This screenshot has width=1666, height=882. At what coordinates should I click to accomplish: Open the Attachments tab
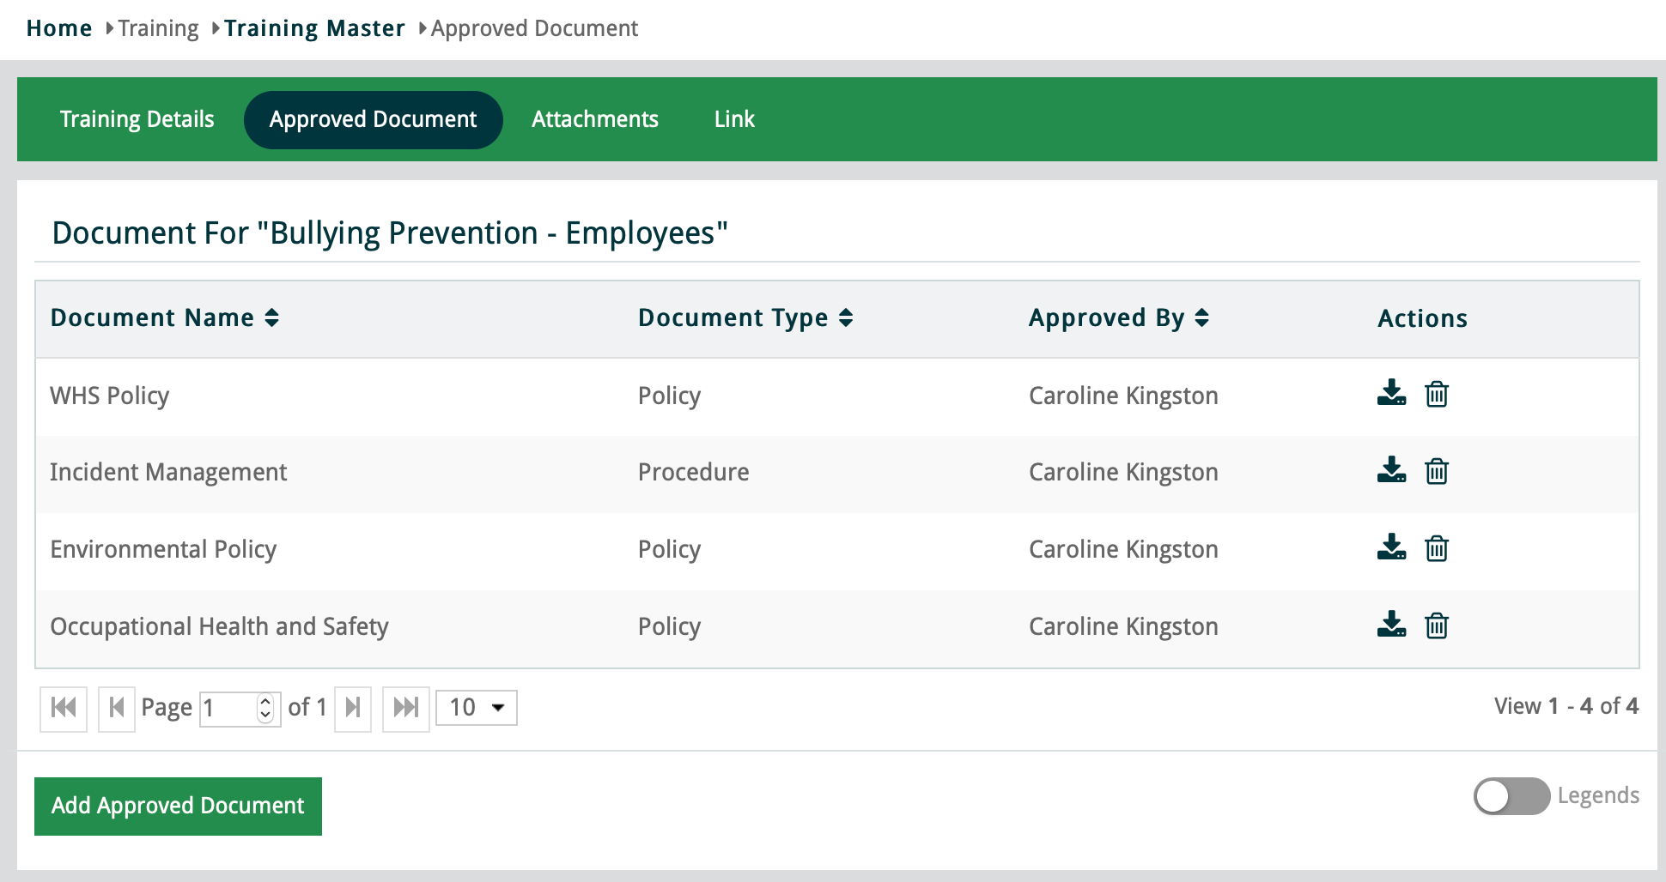(594, 119)
